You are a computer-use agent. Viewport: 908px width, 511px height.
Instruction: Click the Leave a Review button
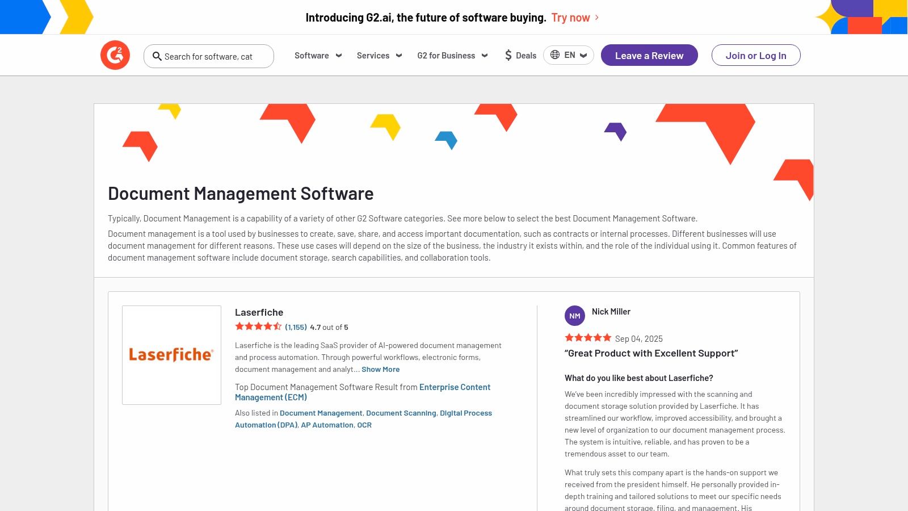[x=649, y=55]
